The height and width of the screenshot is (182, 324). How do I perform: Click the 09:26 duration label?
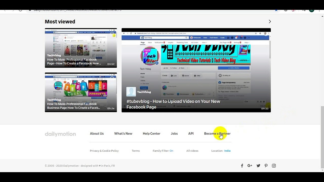click(111, 108)
